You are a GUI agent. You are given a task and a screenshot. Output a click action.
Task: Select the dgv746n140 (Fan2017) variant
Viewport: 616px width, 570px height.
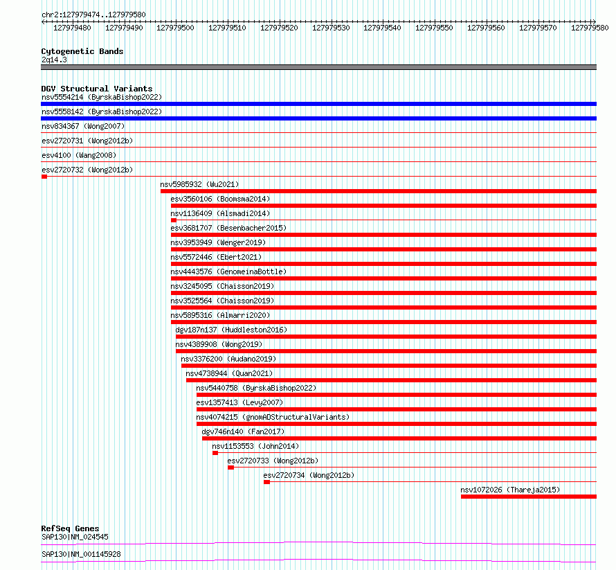tap(243, 431)
